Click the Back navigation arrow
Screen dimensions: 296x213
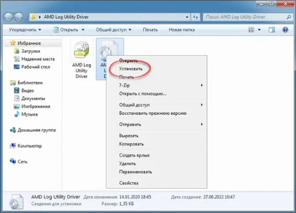(8, 17)
